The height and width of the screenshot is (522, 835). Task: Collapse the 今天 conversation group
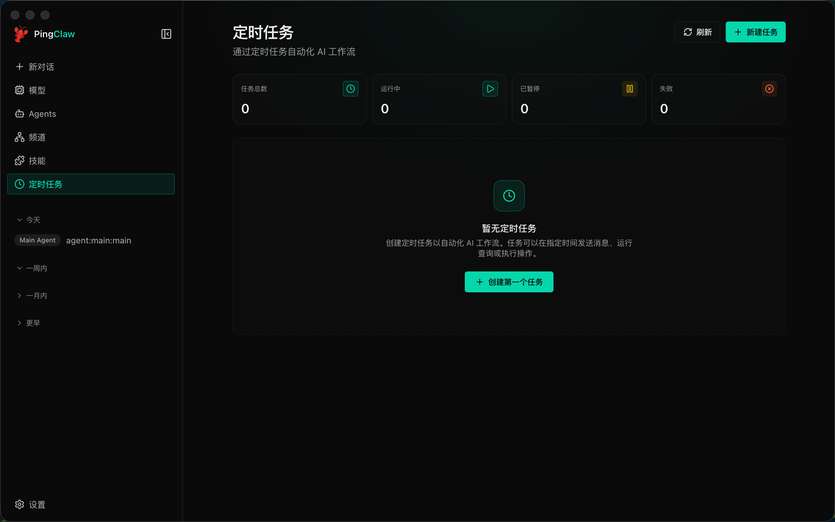tap(20, 220)
